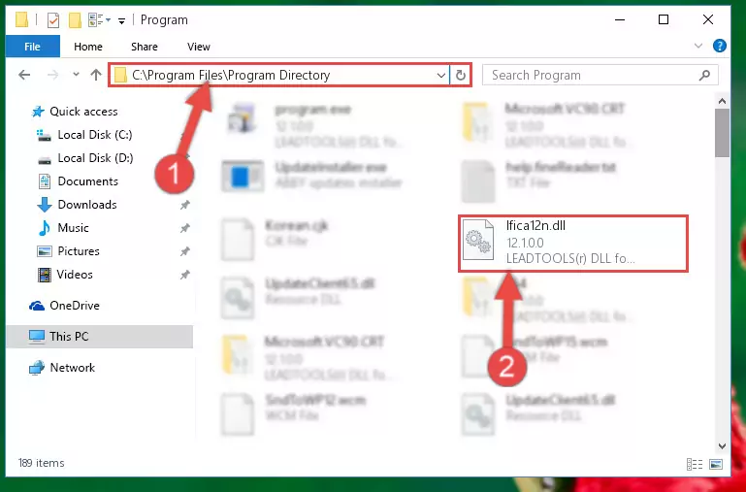Click the pin icon beside Pictures
746x492 pixels.
click(184, 251)
